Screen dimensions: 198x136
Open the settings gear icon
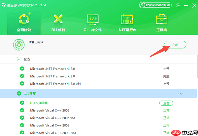[178, 5]
